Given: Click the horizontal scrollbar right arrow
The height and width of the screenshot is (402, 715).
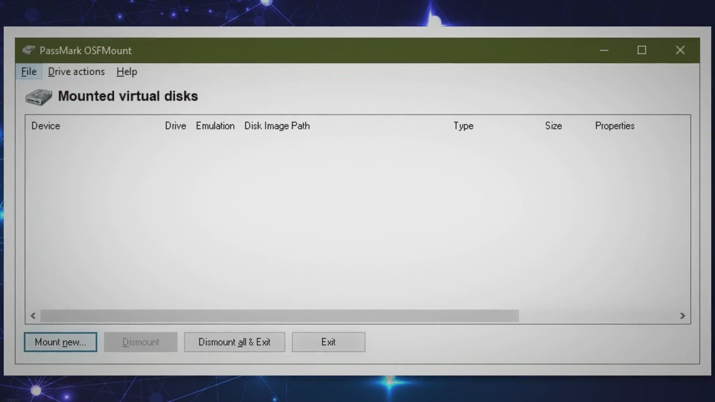Looking at the screenshot, I should click(682, 316).
